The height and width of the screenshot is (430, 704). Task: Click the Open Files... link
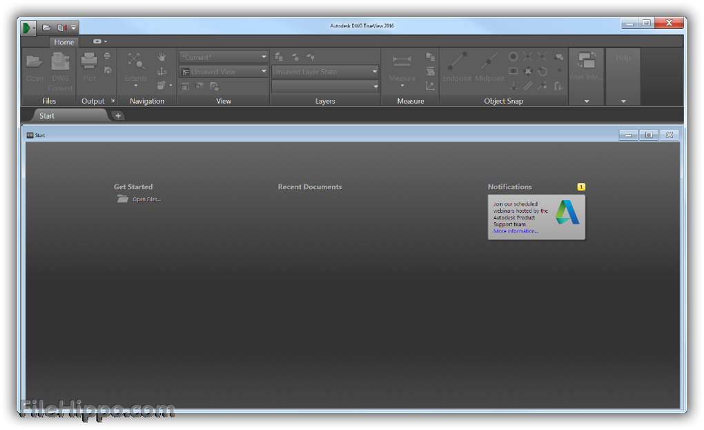146,199
